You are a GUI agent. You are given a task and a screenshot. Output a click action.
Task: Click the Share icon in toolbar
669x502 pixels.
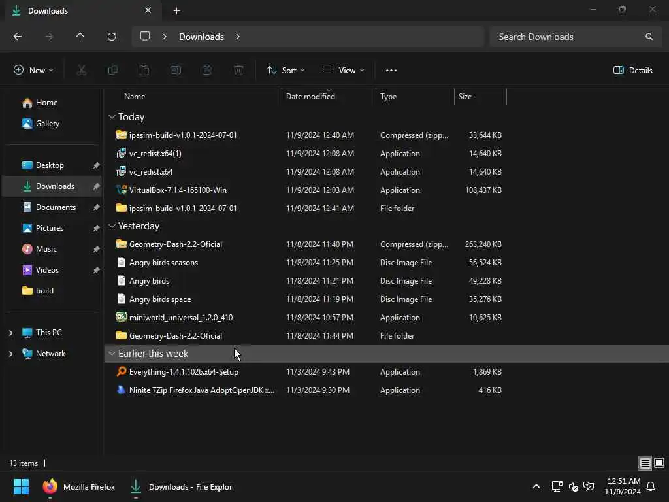click(x=207, y=70)
